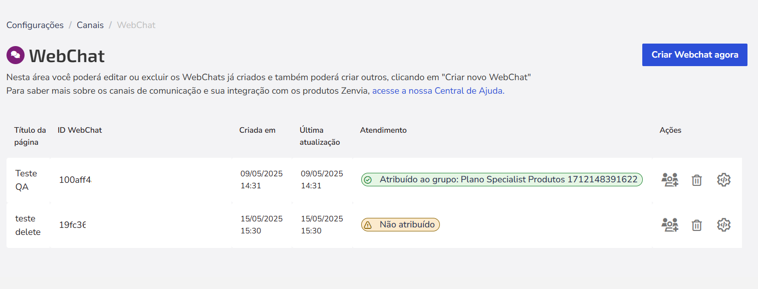Click the Atribuído ao grupo Plano Specialist badge
The width and height of the screenshot is (758, 289).
(502, 180)
